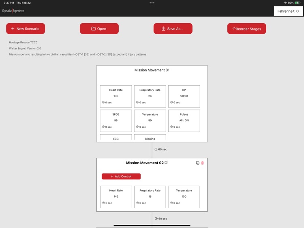This screenshot has height=228, width=304.
Task: Tap the 9:37 PM clock
Action: click(x=9, y=3)
